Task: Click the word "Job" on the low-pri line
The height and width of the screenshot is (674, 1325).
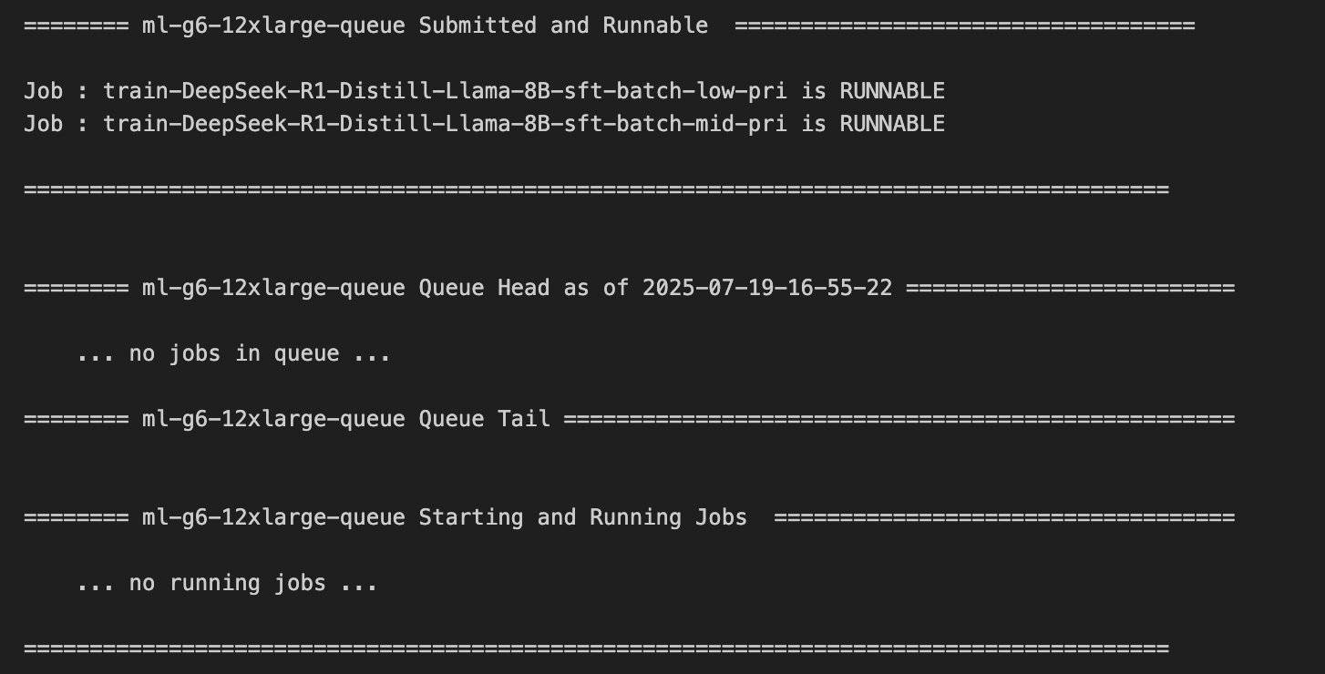Action: [x=43, y=91]
